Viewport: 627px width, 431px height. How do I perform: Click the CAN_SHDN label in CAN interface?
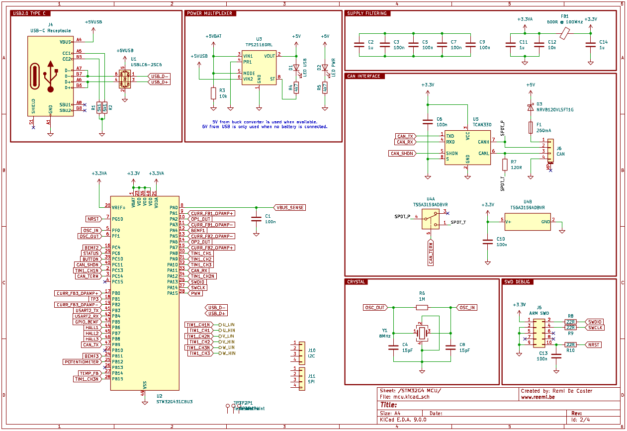pos(402,153)
